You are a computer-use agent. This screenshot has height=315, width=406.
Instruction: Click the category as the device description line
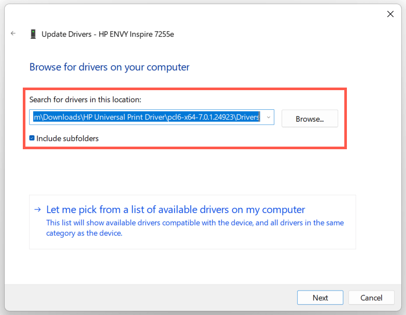click(x=84, y=233)
